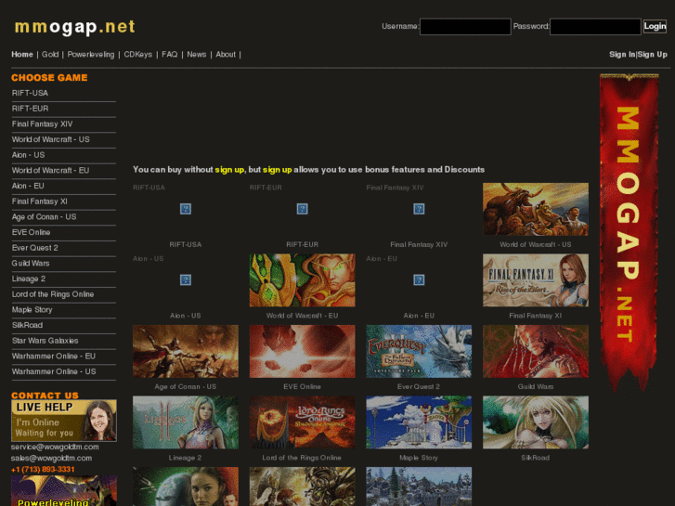Click the service@wowgoldtm.com email

55,447
